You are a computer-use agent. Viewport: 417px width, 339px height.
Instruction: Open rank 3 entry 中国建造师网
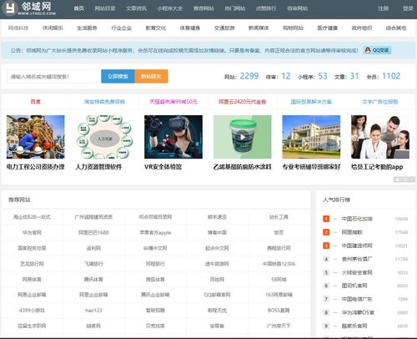(x=357, y=245)
